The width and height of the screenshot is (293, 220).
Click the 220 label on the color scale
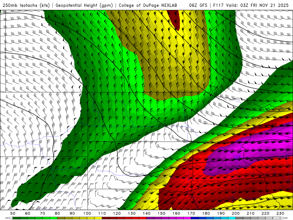coord(265,213)
